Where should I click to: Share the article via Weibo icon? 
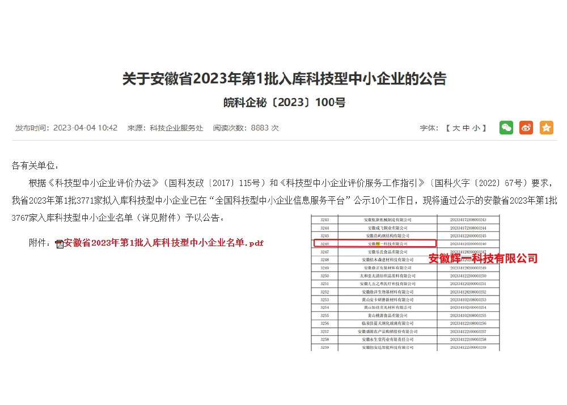(x=526, y=128)
